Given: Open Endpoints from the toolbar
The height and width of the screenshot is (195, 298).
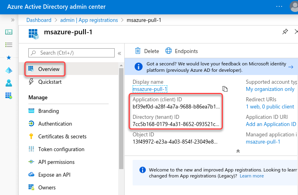Looking at the screenshot, I should click(181, 51).
